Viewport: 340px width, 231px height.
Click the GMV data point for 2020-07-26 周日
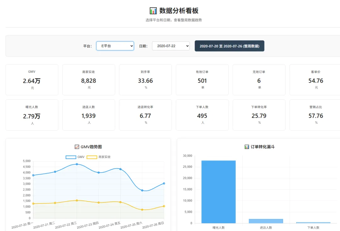point(164,183)
